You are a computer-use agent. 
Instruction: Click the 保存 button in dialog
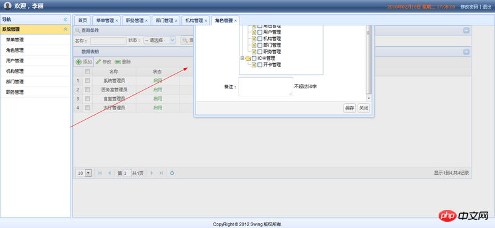click(350, 108)
